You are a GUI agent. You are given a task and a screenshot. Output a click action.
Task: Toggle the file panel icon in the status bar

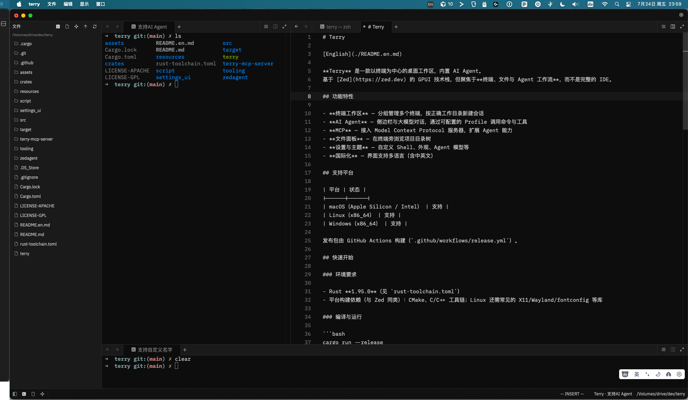(x=33, y=394)
